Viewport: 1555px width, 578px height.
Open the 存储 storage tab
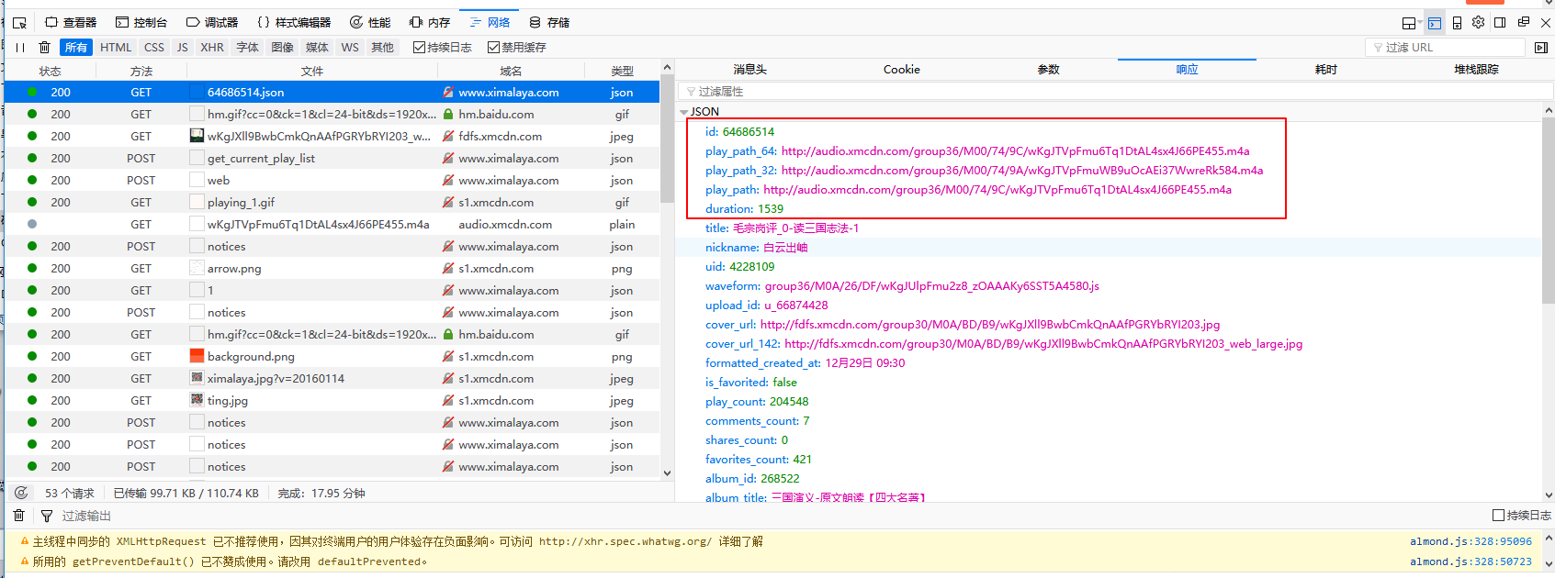pyautogui.click(x=549, y=23)
